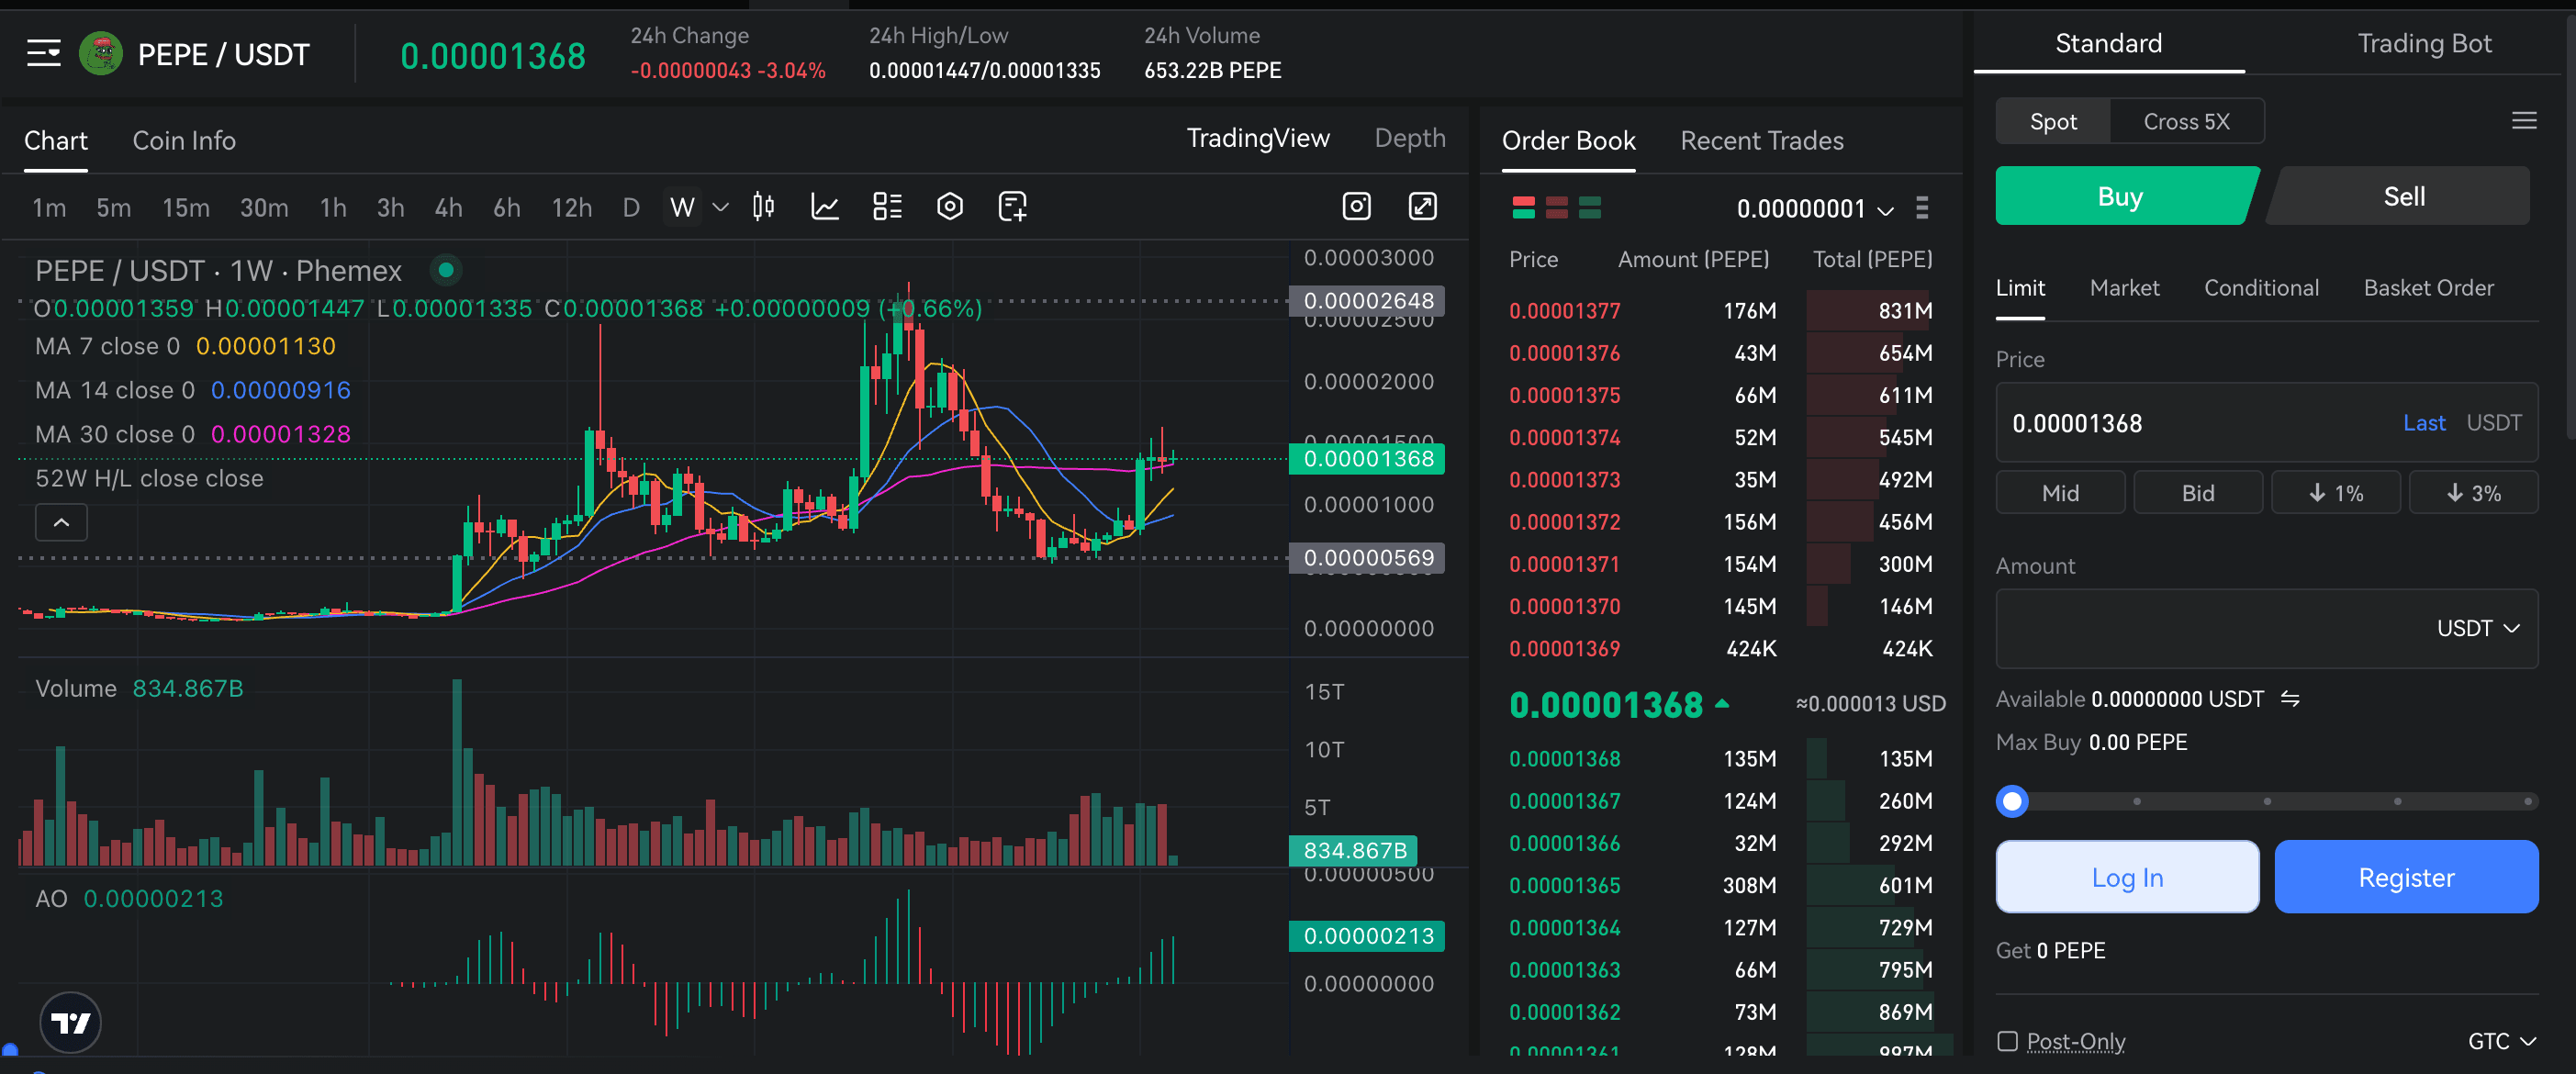Screen dimensions: 2576x1074
Task: Click the Price input field
Action: tap(2267, 423)
